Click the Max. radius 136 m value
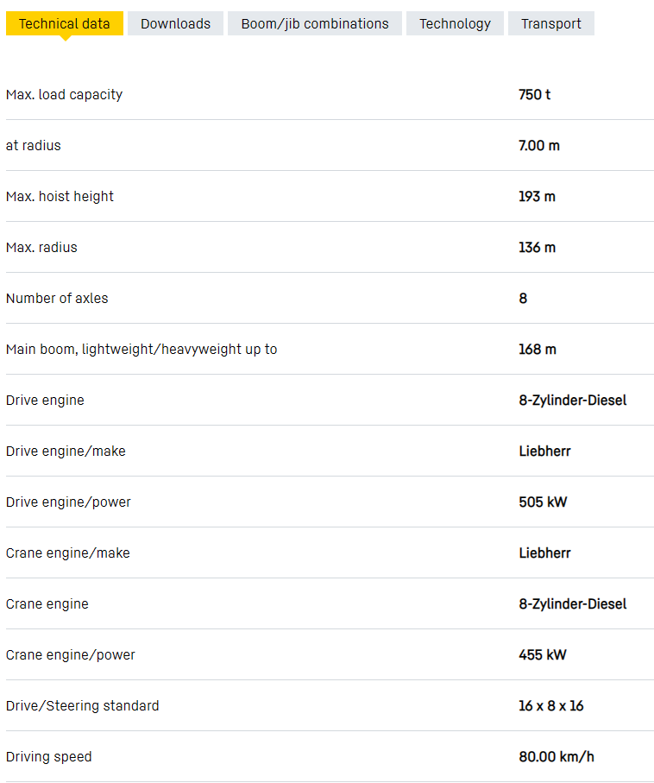This screenshot has width=654, height=783. [537, 247]
